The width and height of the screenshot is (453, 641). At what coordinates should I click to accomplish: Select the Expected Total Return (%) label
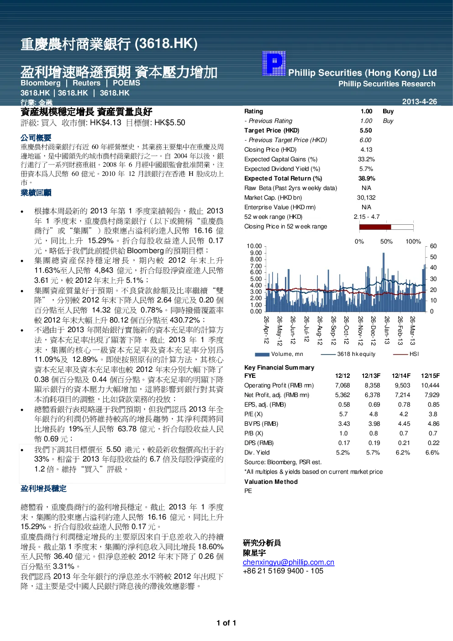[283, 179]
